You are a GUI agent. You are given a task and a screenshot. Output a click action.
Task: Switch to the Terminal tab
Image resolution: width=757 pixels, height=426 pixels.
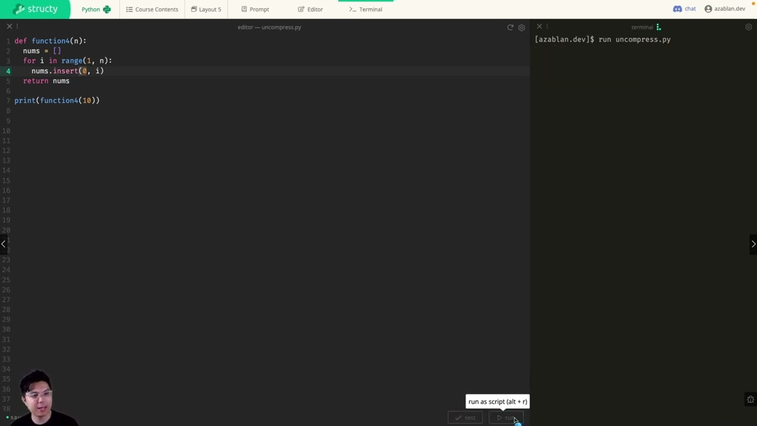tap(365, 9)
